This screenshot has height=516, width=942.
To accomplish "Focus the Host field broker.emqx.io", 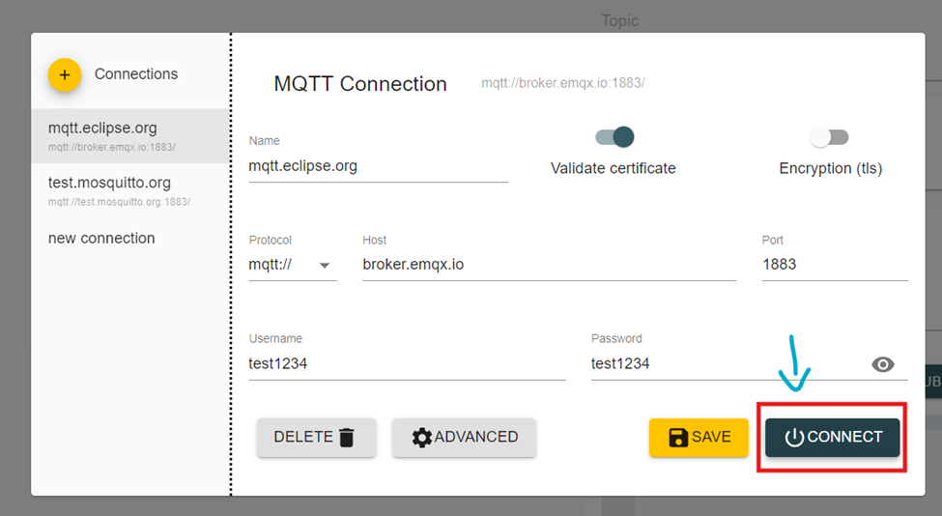I will 548,264.
